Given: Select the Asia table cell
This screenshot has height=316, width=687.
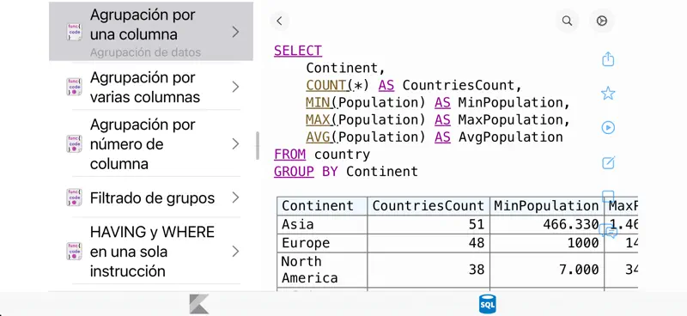Looking at the screenshot, I should coord(322,224).
